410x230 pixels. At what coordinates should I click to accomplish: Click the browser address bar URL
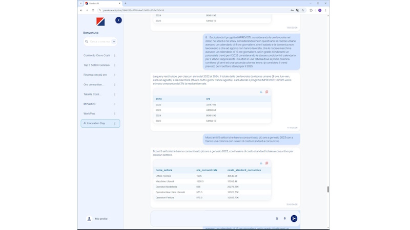(134, 10)
